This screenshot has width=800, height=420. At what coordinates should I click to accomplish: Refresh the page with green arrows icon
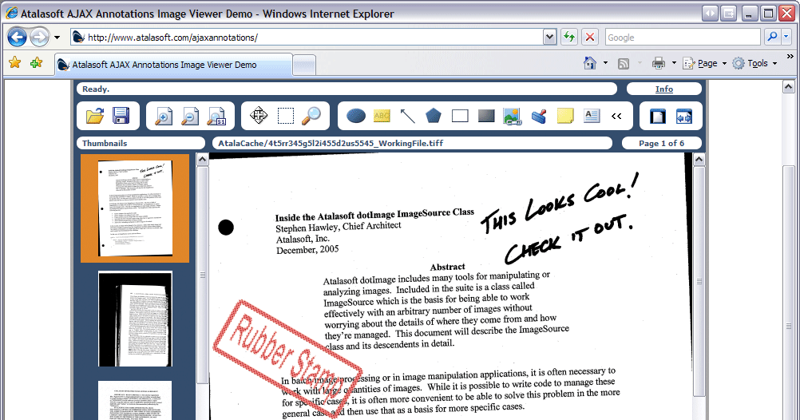pos(569,38)
